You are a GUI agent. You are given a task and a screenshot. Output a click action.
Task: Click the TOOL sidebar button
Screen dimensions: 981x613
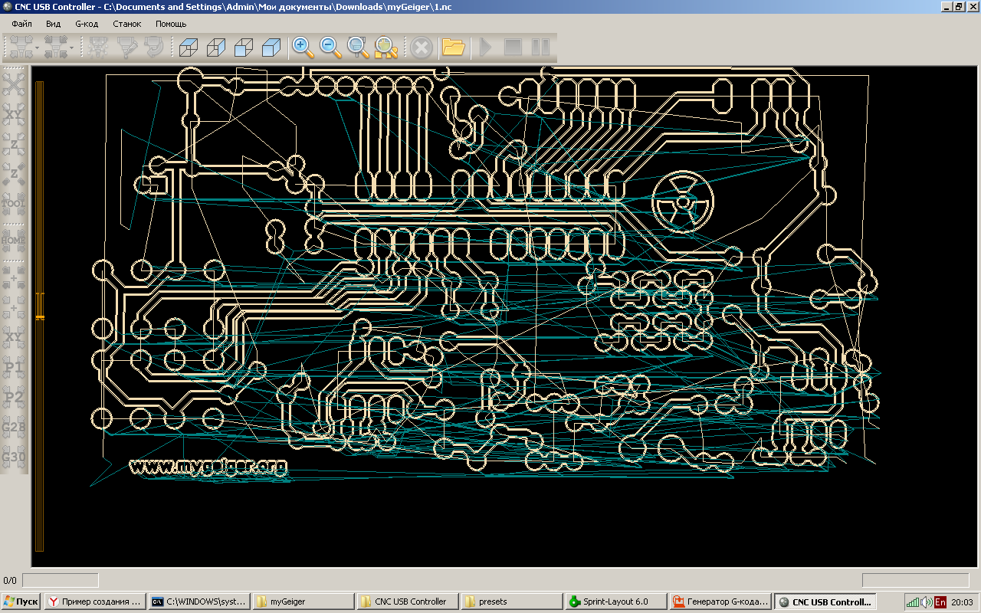[x=14, y=203]
